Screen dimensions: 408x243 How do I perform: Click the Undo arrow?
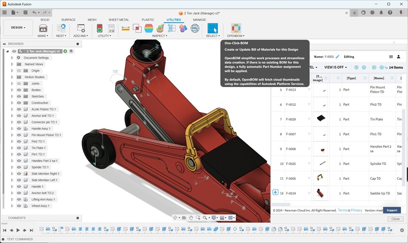35,12
